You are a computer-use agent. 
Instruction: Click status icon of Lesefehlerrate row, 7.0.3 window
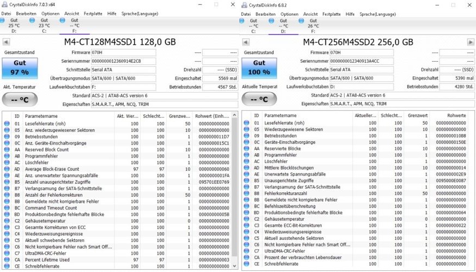click(7, 124)
